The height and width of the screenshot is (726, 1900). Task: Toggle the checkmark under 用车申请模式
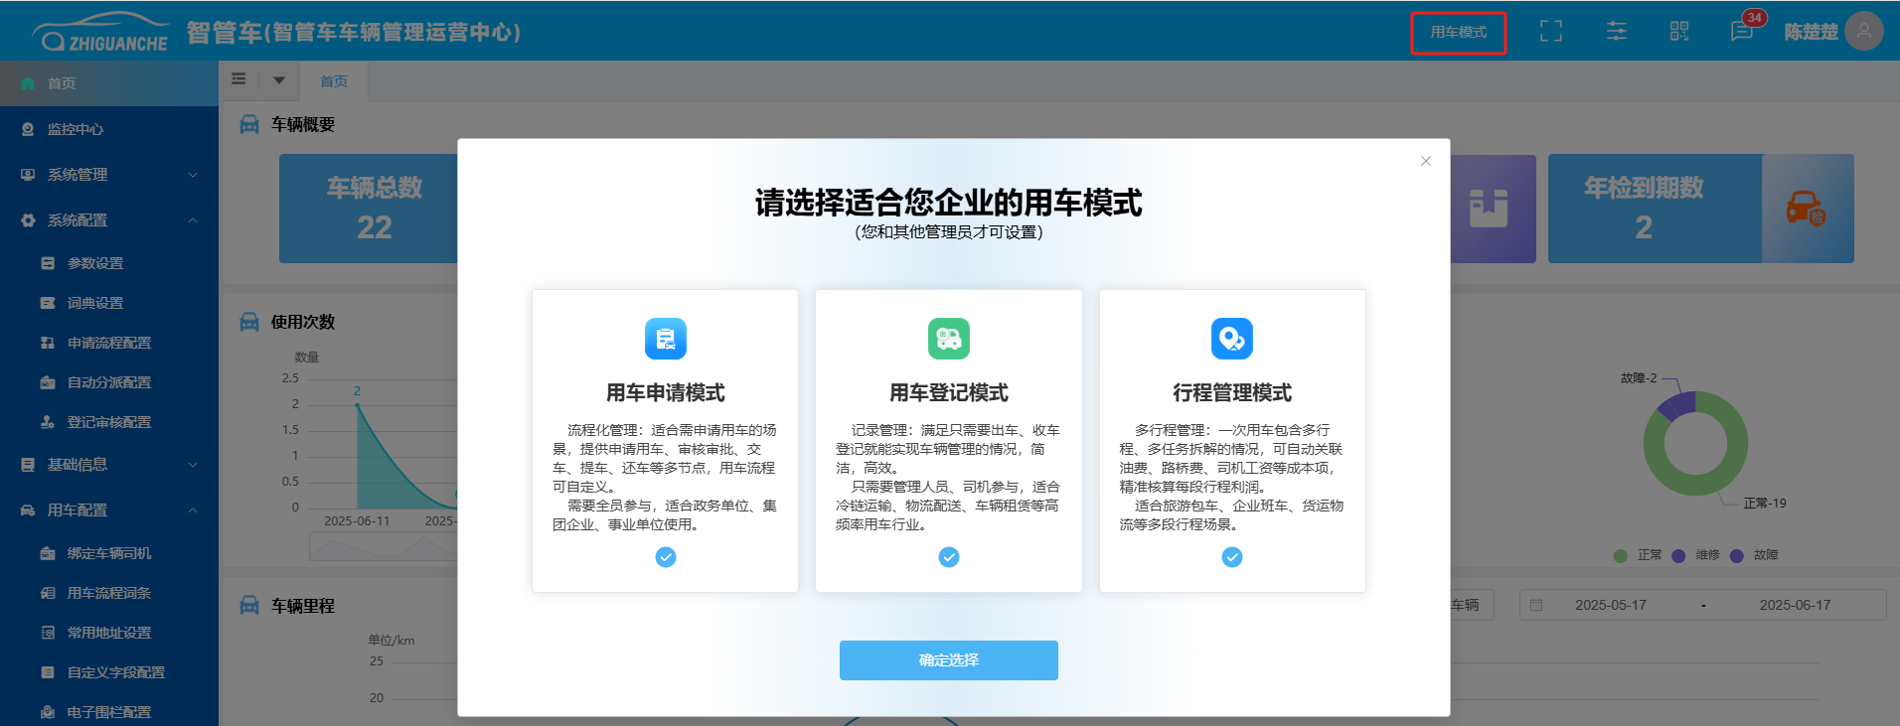665,557
